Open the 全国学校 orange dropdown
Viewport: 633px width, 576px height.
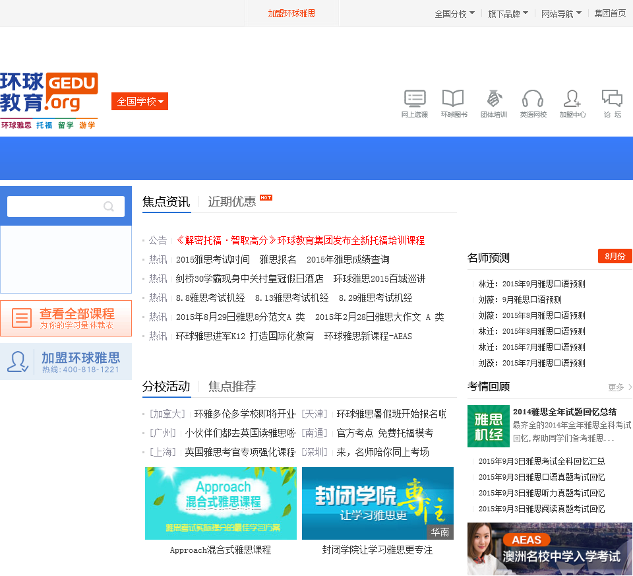click(x=140, y=102)
